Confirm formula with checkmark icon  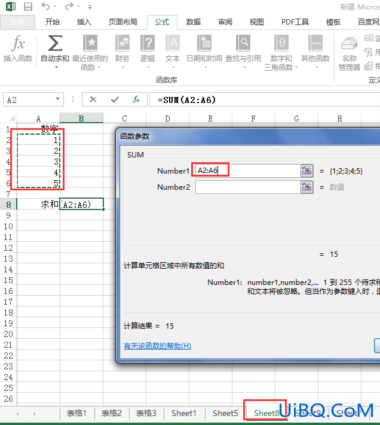115,99
